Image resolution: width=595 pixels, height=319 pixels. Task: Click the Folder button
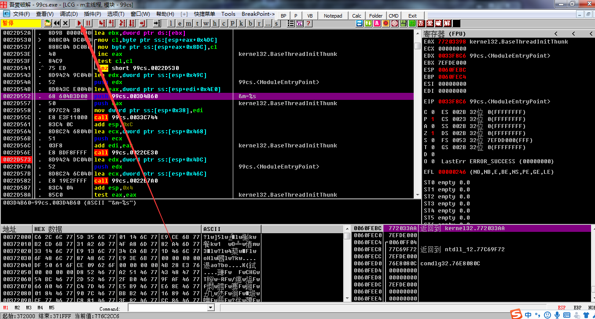click(x=376, y=16)
